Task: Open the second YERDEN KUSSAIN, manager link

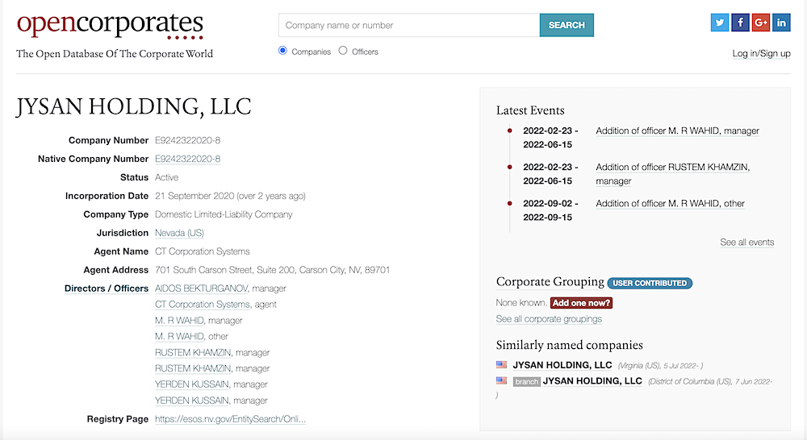Action: pos(192,401)
